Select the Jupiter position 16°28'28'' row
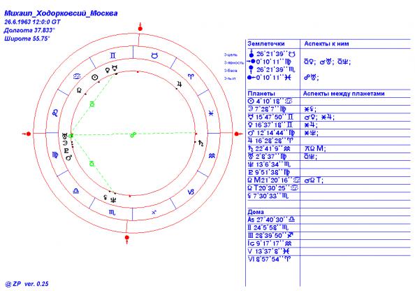Image resolution: width=415 pixels, height=291 pixels. coord(270,141)
